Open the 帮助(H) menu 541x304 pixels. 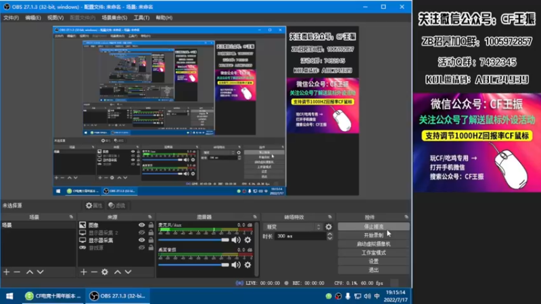[164, 18]
